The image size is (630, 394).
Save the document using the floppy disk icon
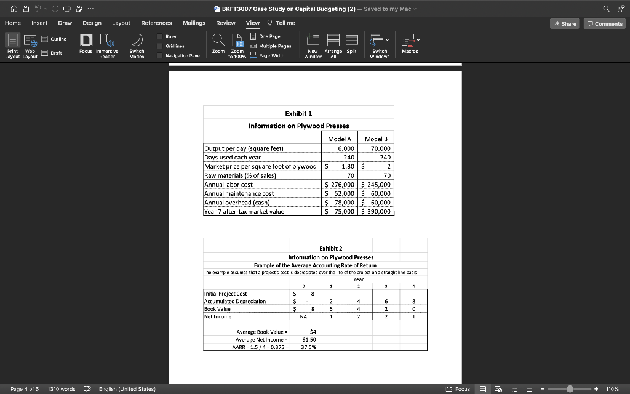[26, 9]
